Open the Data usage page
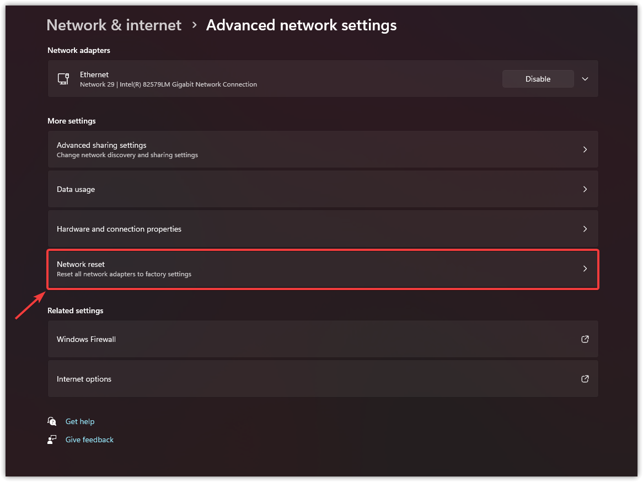The image size is (643, 482). click(x=76, y=189)
